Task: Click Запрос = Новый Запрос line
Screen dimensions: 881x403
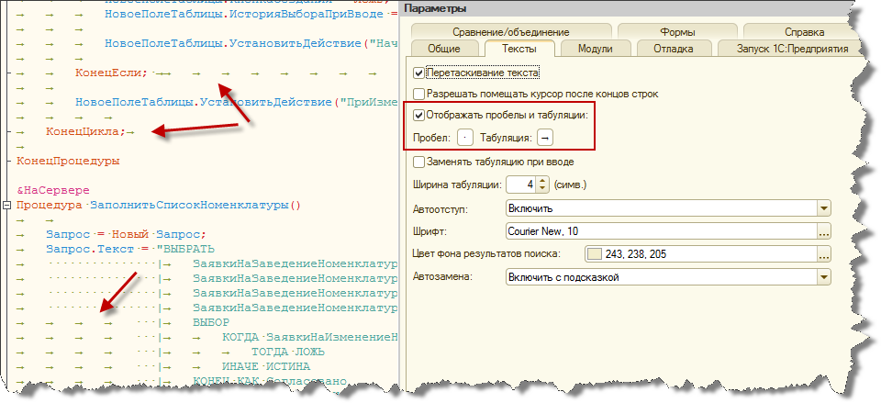Action: (x=127, y=234)
